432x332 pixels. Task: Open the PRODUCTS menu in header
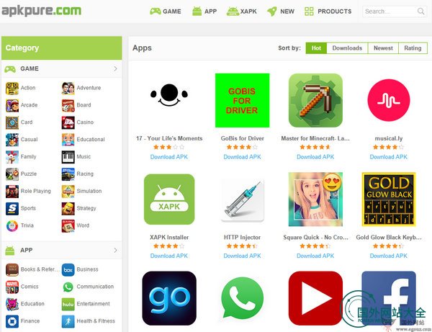[x=328, y=12]
